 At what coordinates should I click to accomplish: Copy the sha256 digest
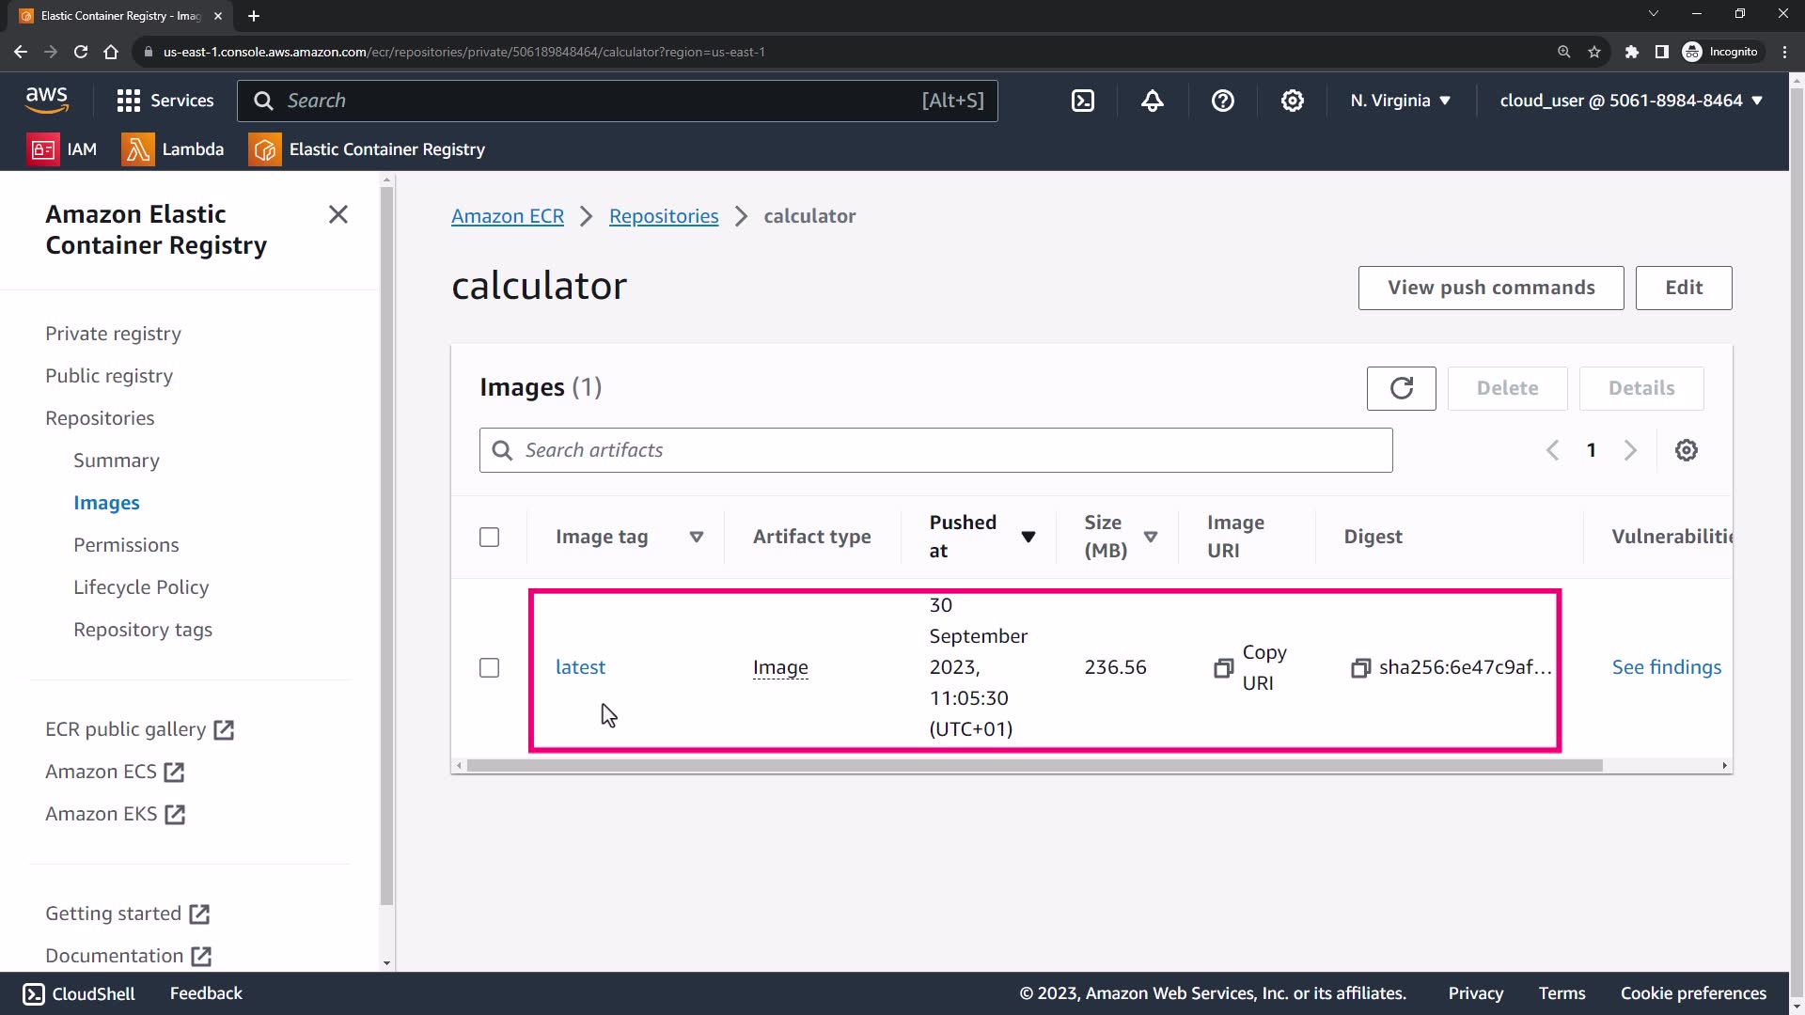(x=1360, y=668)
